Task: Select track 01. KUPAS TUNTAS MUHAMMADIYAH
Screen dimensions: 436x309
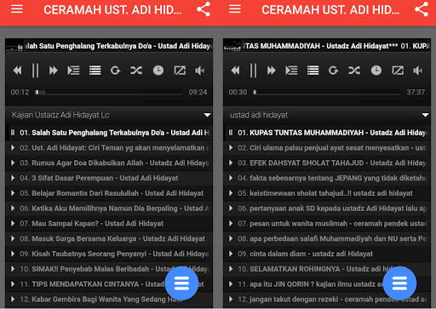Action: click(327, 133)
